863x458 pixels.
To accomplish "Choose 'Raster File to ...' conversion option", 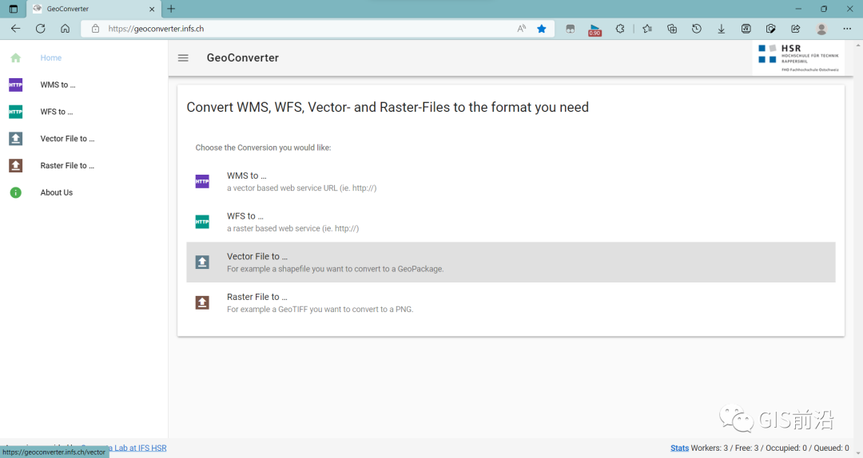I will [x=511, y=302].
